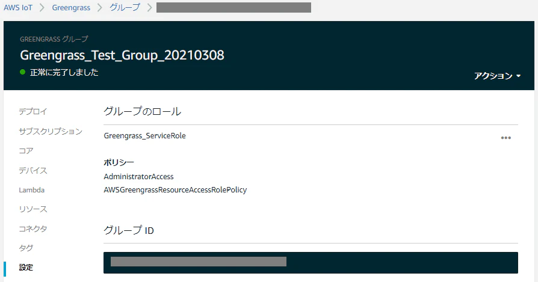Open the グループ breadcrumb link
Image resolution: width=538 pixels, height=282 pixels.
pyautogui.click(x=125, y=8)
